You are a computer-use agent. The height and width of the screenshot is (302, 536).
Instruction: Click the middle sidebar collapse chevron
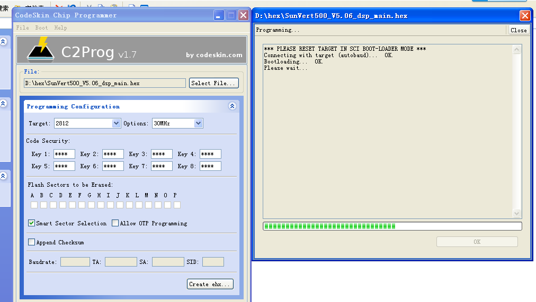pyautogui.click(x=3, y=103)
